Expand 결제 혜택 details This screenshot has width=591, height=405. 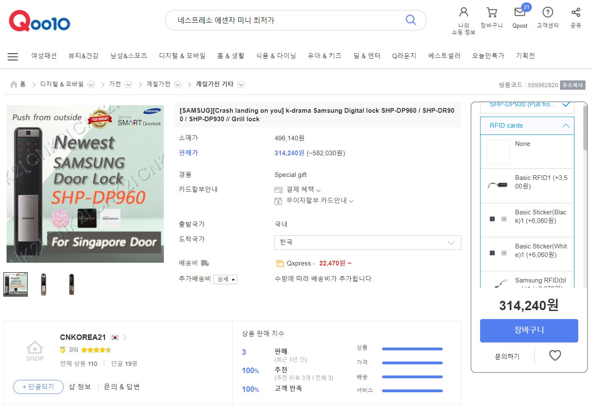pyautogui.click(x=319, y=190)
